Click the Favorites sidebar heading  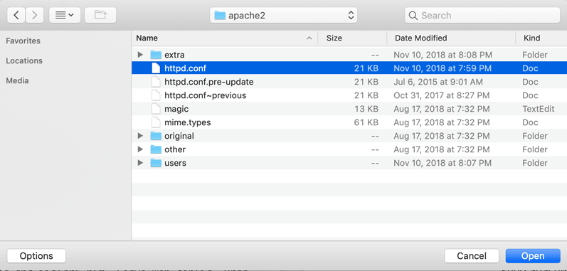point(23,41)
